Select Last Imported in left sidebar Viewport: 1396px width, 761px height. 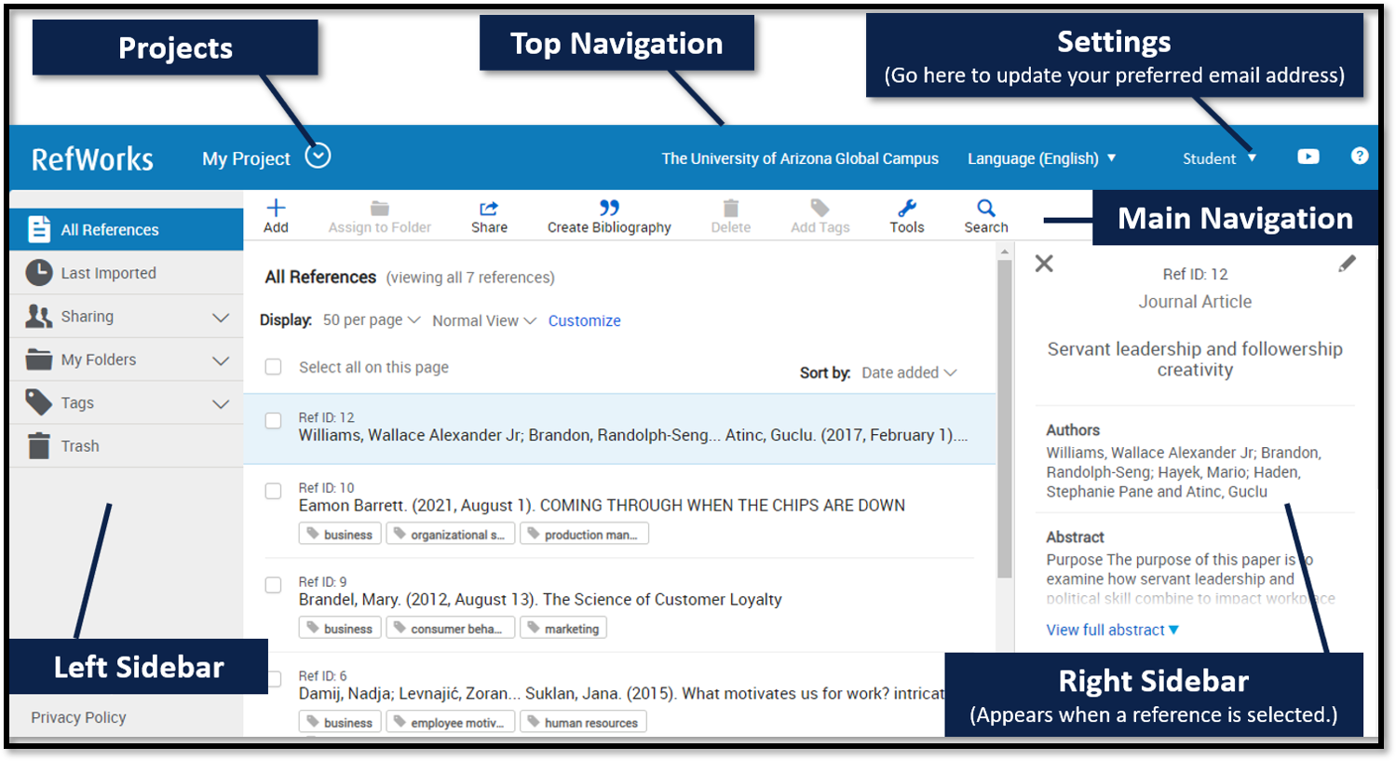pyautogui.click(x=127, y=273)
